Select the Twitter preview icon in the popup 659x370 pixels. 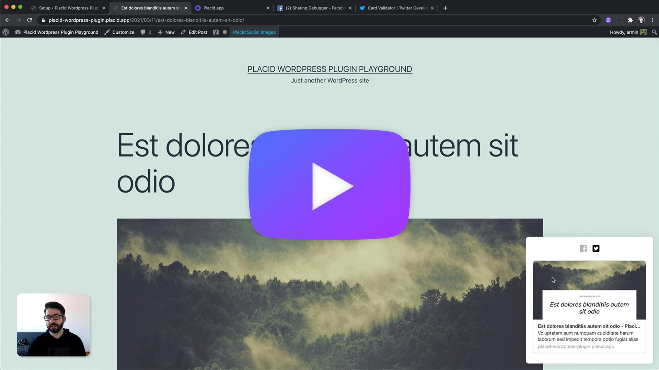pyautogui.click(x=596, y=248)
